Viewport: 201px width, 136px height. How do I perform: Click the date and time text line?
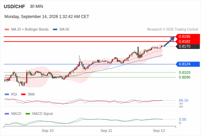coord(47,17)
